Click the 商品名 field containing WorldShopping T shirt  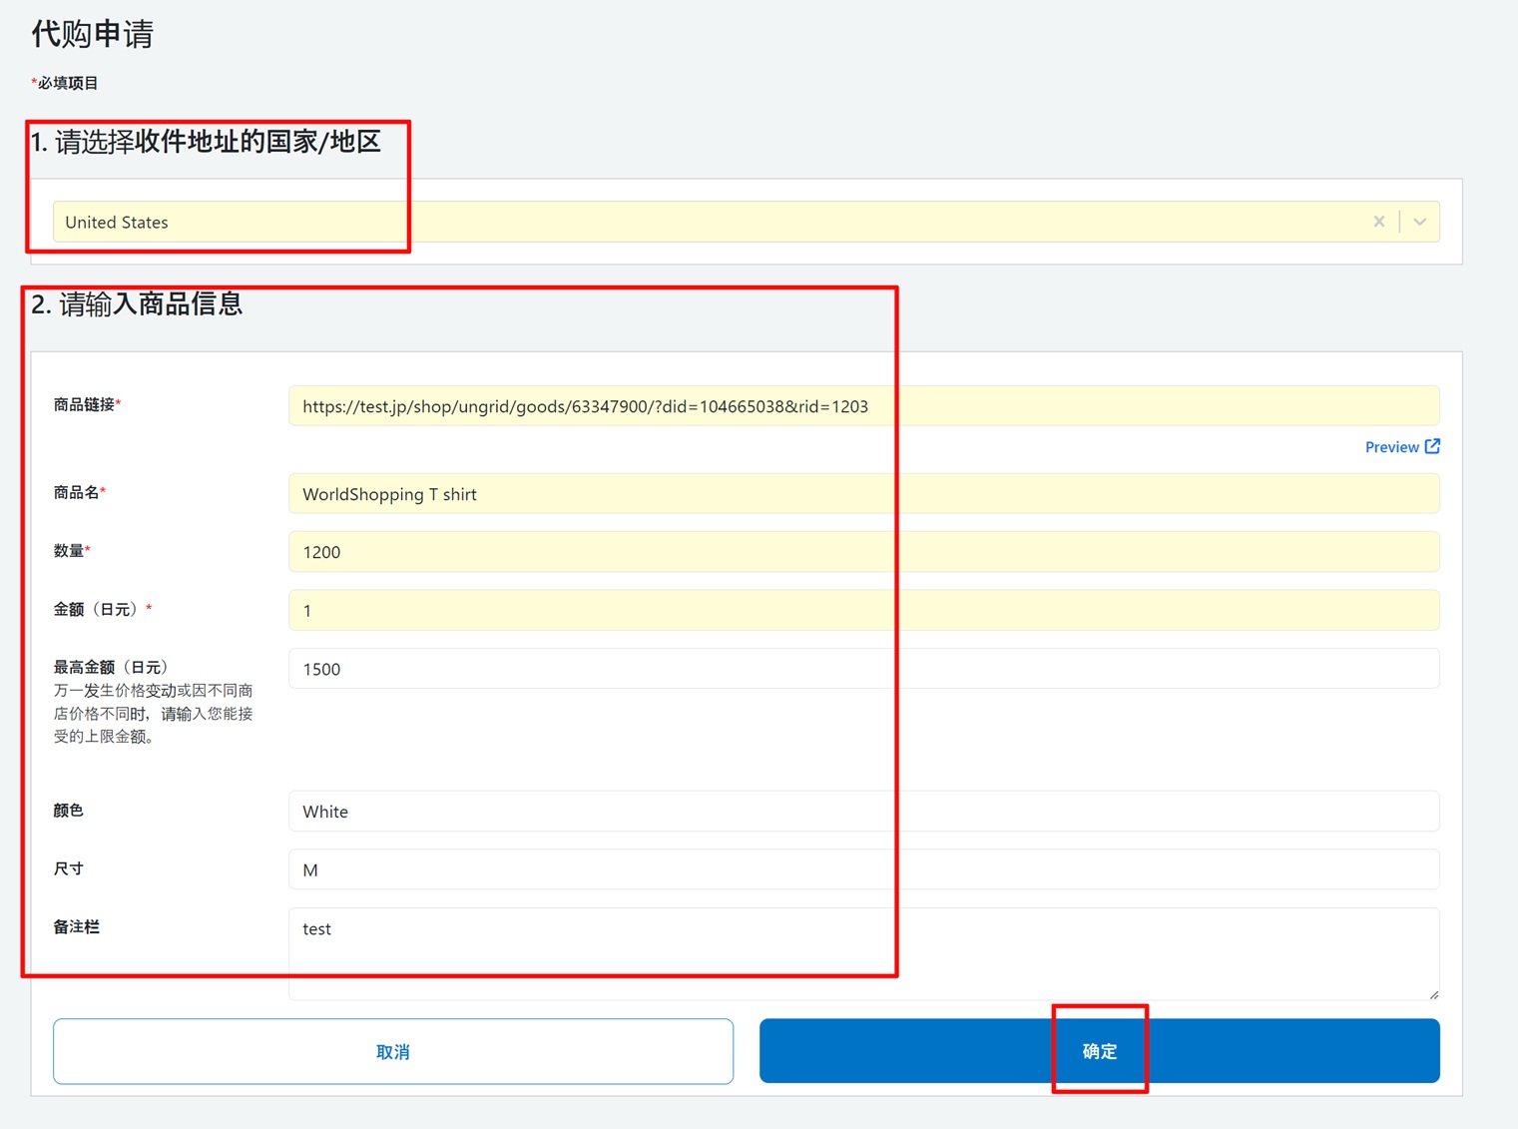863,494
